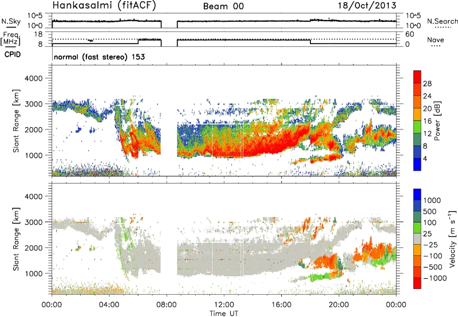Click the Hankasalmi (fitACF) title
Image resolution: width=458 pixels, height=317 pixels.
pos(104,6)
